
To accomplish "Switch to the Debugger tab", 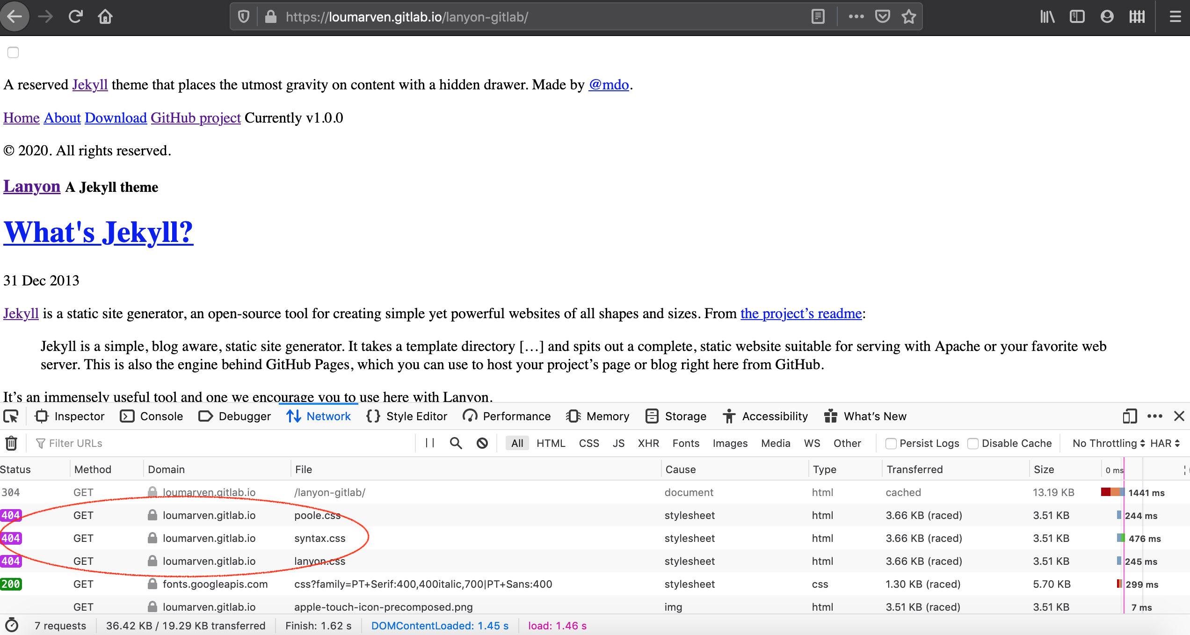I will click(235, 416).
